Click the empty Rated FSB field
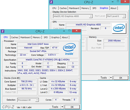This screenshot has height=110, width=130. pos(27,92)
